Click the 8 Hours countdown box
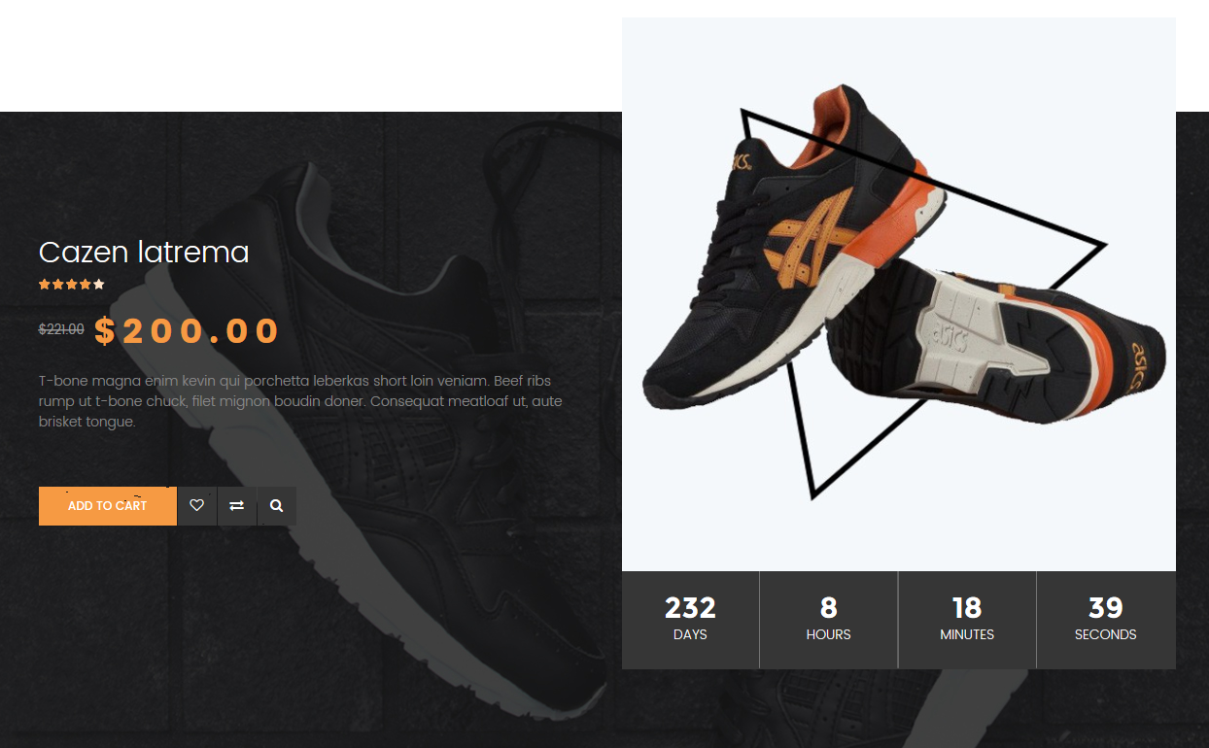This screenshot has width=1209, height=748. [829, 620]
